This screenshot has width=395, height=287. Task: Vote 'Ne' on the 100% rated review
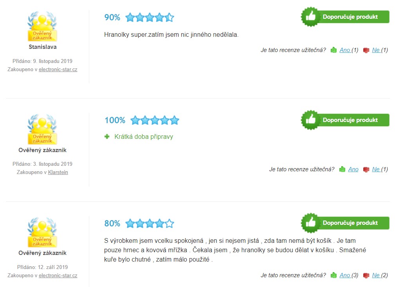pyautogui.click(x=376, y=169)
